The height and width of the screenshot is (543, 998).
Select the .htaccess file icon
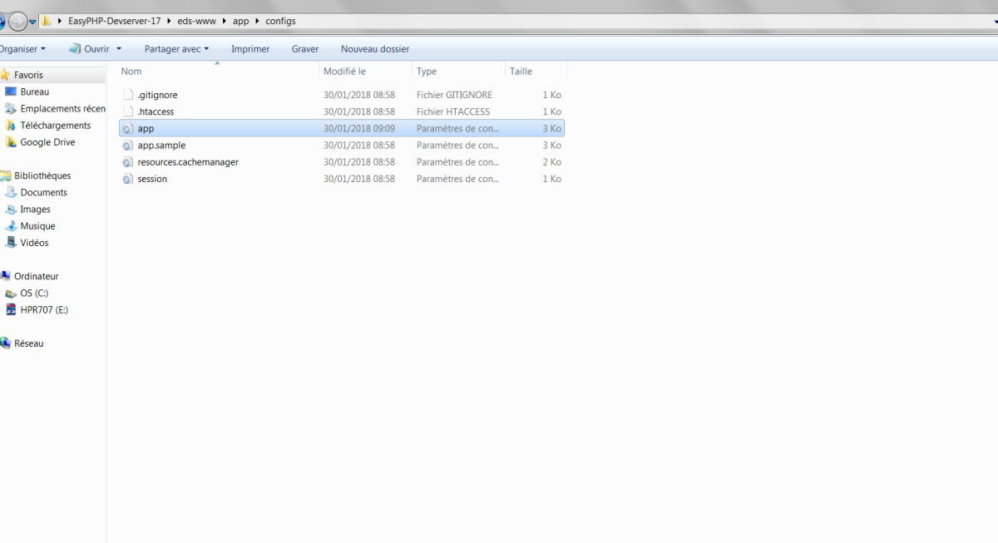tap(128, 111)
